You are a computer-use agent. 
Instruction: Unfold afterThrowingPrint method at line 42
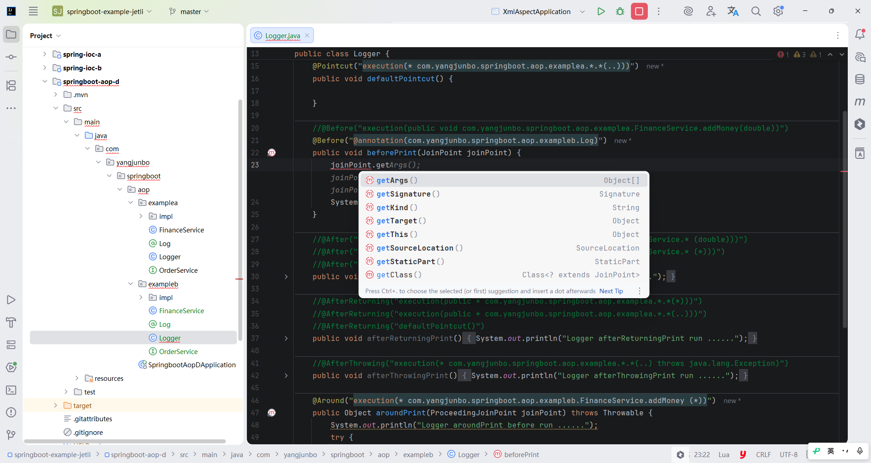tap(286, 375)
